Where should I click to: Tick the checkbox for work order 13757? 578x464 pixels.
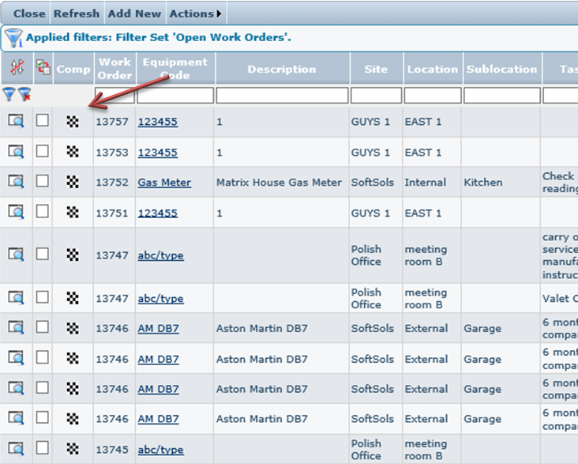click(x=43, y=121)
